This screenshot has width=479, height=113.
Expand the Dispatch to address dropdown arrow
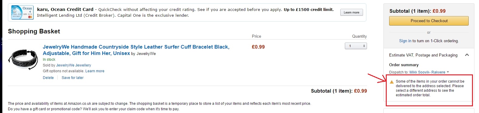pyautogui.click(x=448, y=72)
